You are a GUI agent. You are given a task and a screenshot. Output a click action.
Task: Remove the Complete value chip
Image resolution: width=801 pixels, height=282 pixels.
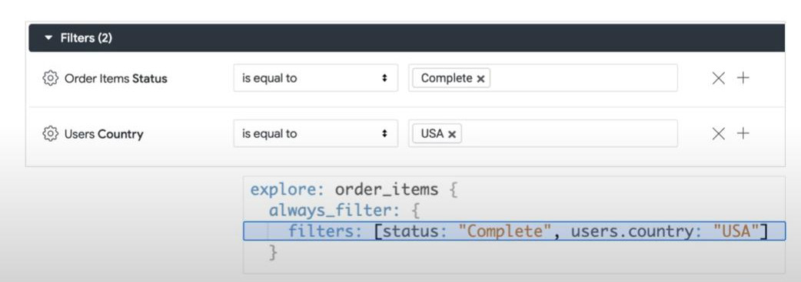click(480, 79)
